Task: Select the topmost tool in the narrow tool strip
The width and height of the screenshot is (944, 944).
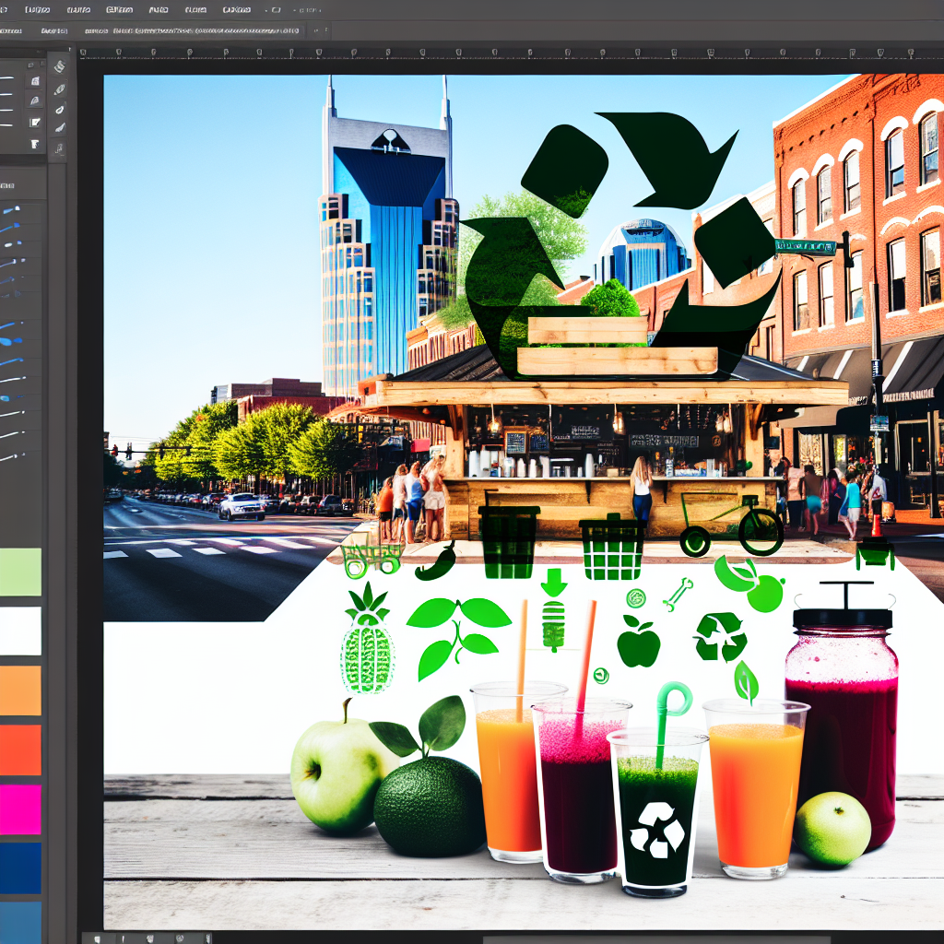Action: pyautogui.click(x=60, y=66)
